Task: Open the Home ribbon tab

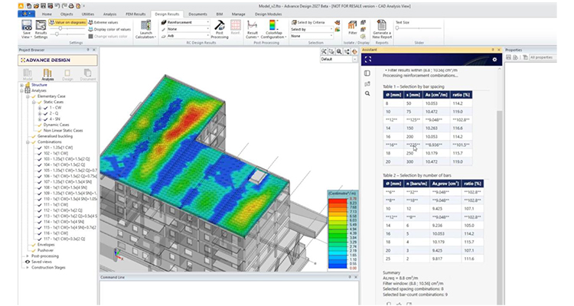Action: [47, 14]
